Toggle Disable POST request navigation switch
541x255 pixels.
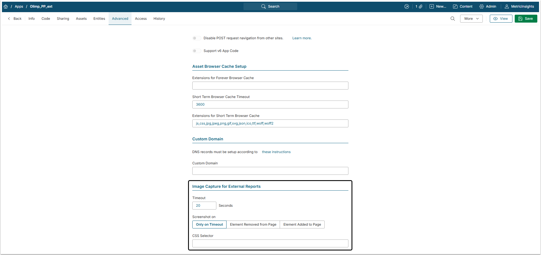tap(197, 38)
